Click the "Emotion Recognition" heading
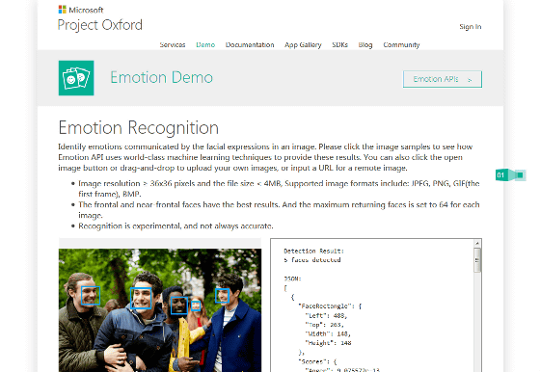 coord(139,127)
